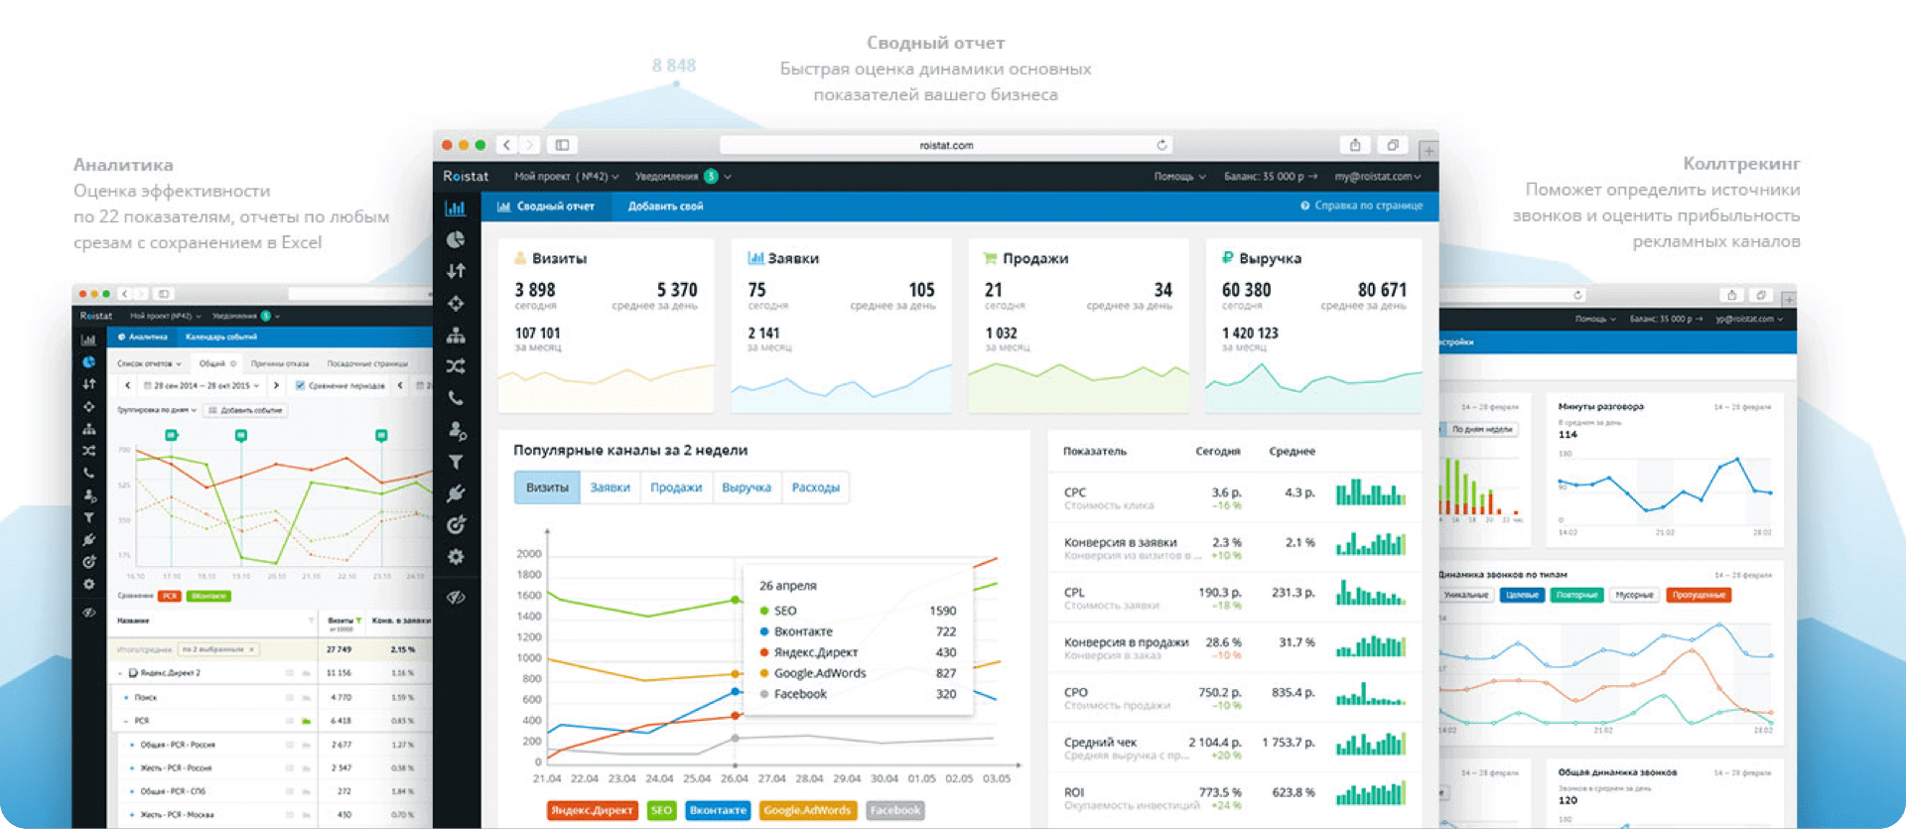
Task: Click the circular arrow plus icon in center sidebar
Action: pos(456,524)
